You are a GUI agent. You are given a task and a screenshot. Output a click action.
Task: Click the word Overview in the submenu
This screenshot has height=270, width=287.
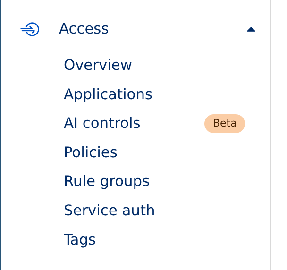[98, 65]
